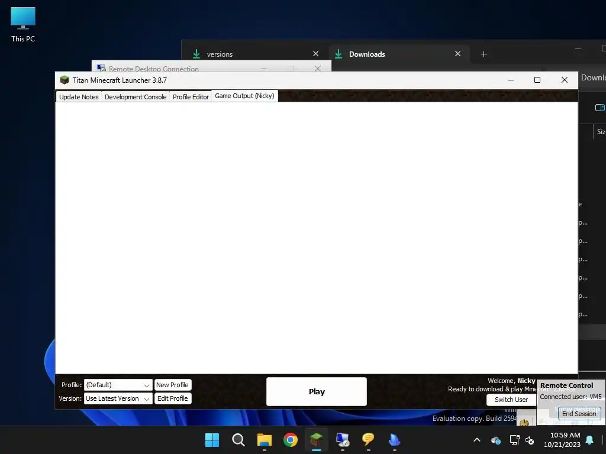Screen dimensions: 606x454
Task: Click the Play button
Action: pos(317,391)
